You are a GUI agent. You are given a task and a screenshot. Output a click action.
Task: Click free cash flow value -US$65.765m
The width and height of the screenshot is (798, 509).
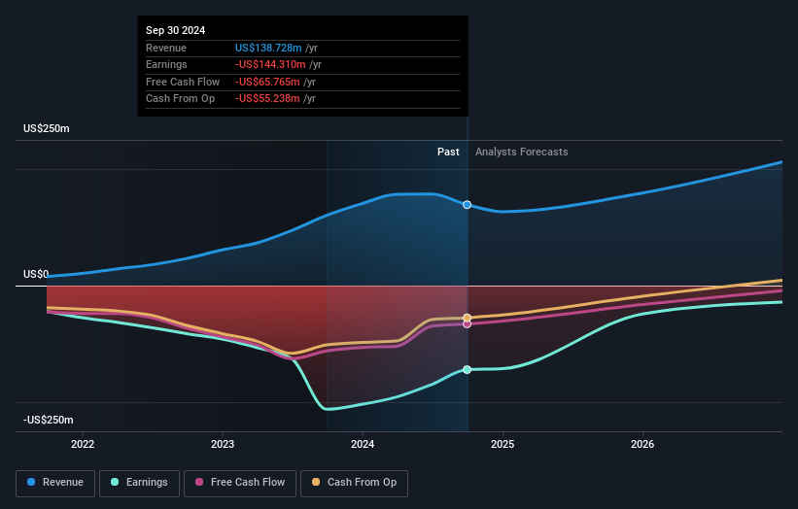tap(267, 82)
